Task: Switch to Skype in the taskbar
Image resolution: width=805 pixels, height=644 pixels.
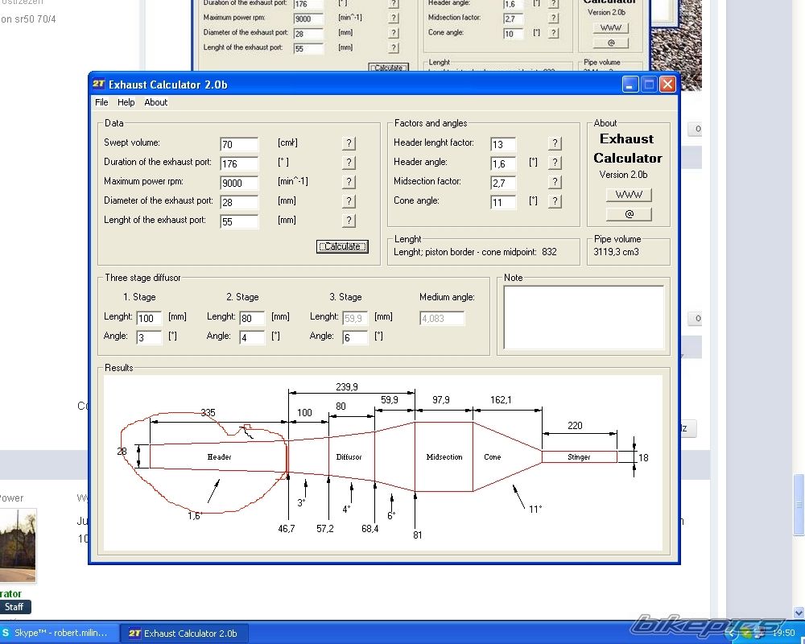Action: coord(60,633)
